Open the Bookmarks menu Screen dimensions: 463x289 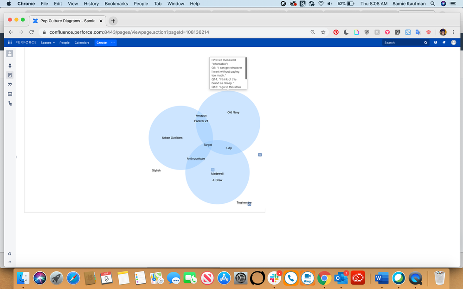[116, 4]
